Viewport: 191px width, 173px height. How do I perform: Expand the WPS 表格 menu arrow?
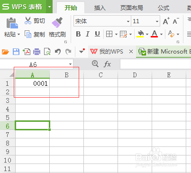(x=49, y=7)
